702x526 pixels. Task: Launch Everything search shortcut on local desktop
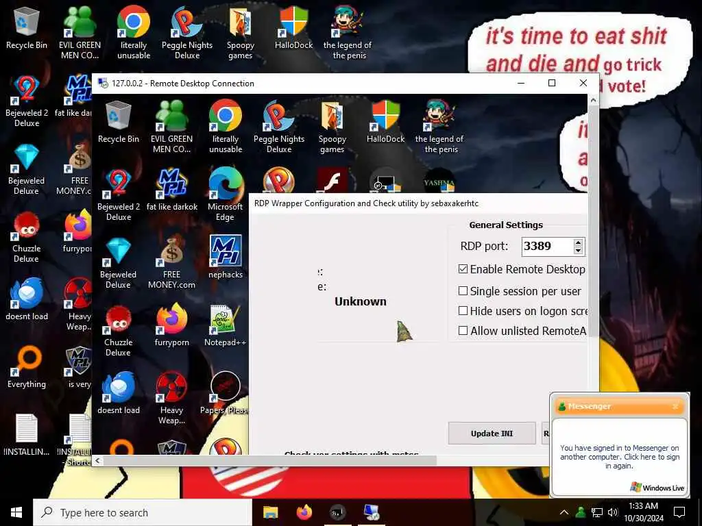27,368
